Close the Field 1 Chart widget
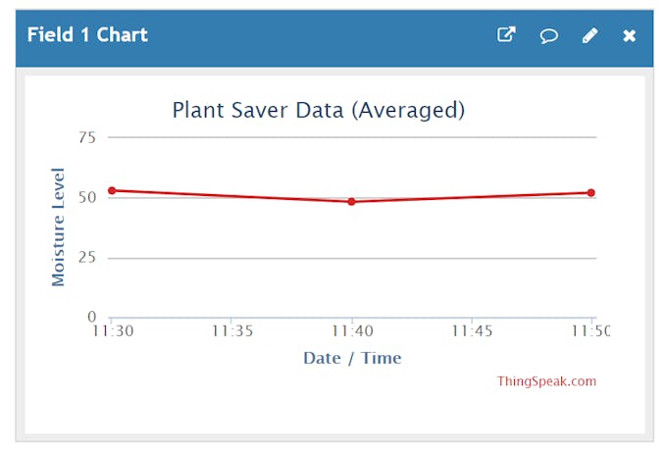This screenshot has height=451, width=667. click(629, 35)
